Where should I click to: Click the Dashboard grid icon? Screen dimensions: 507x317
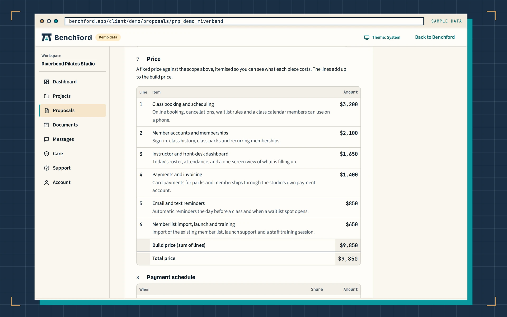(46, 82)
